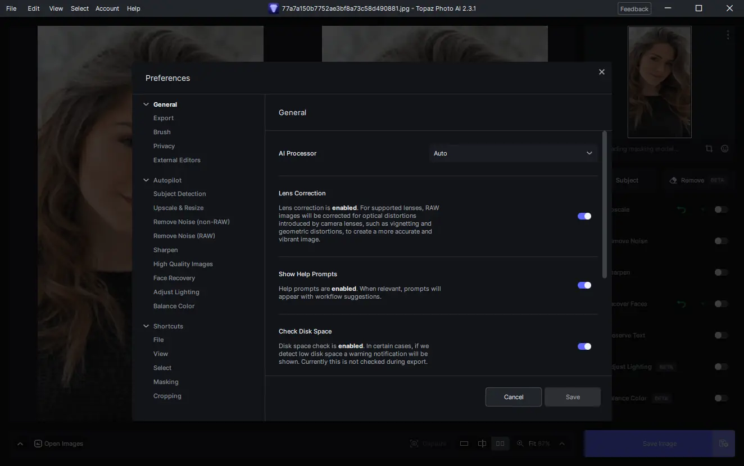The height and width of the screenshot is (466, 744).
Task: Select the split view icon
Action: pos(482,444)
